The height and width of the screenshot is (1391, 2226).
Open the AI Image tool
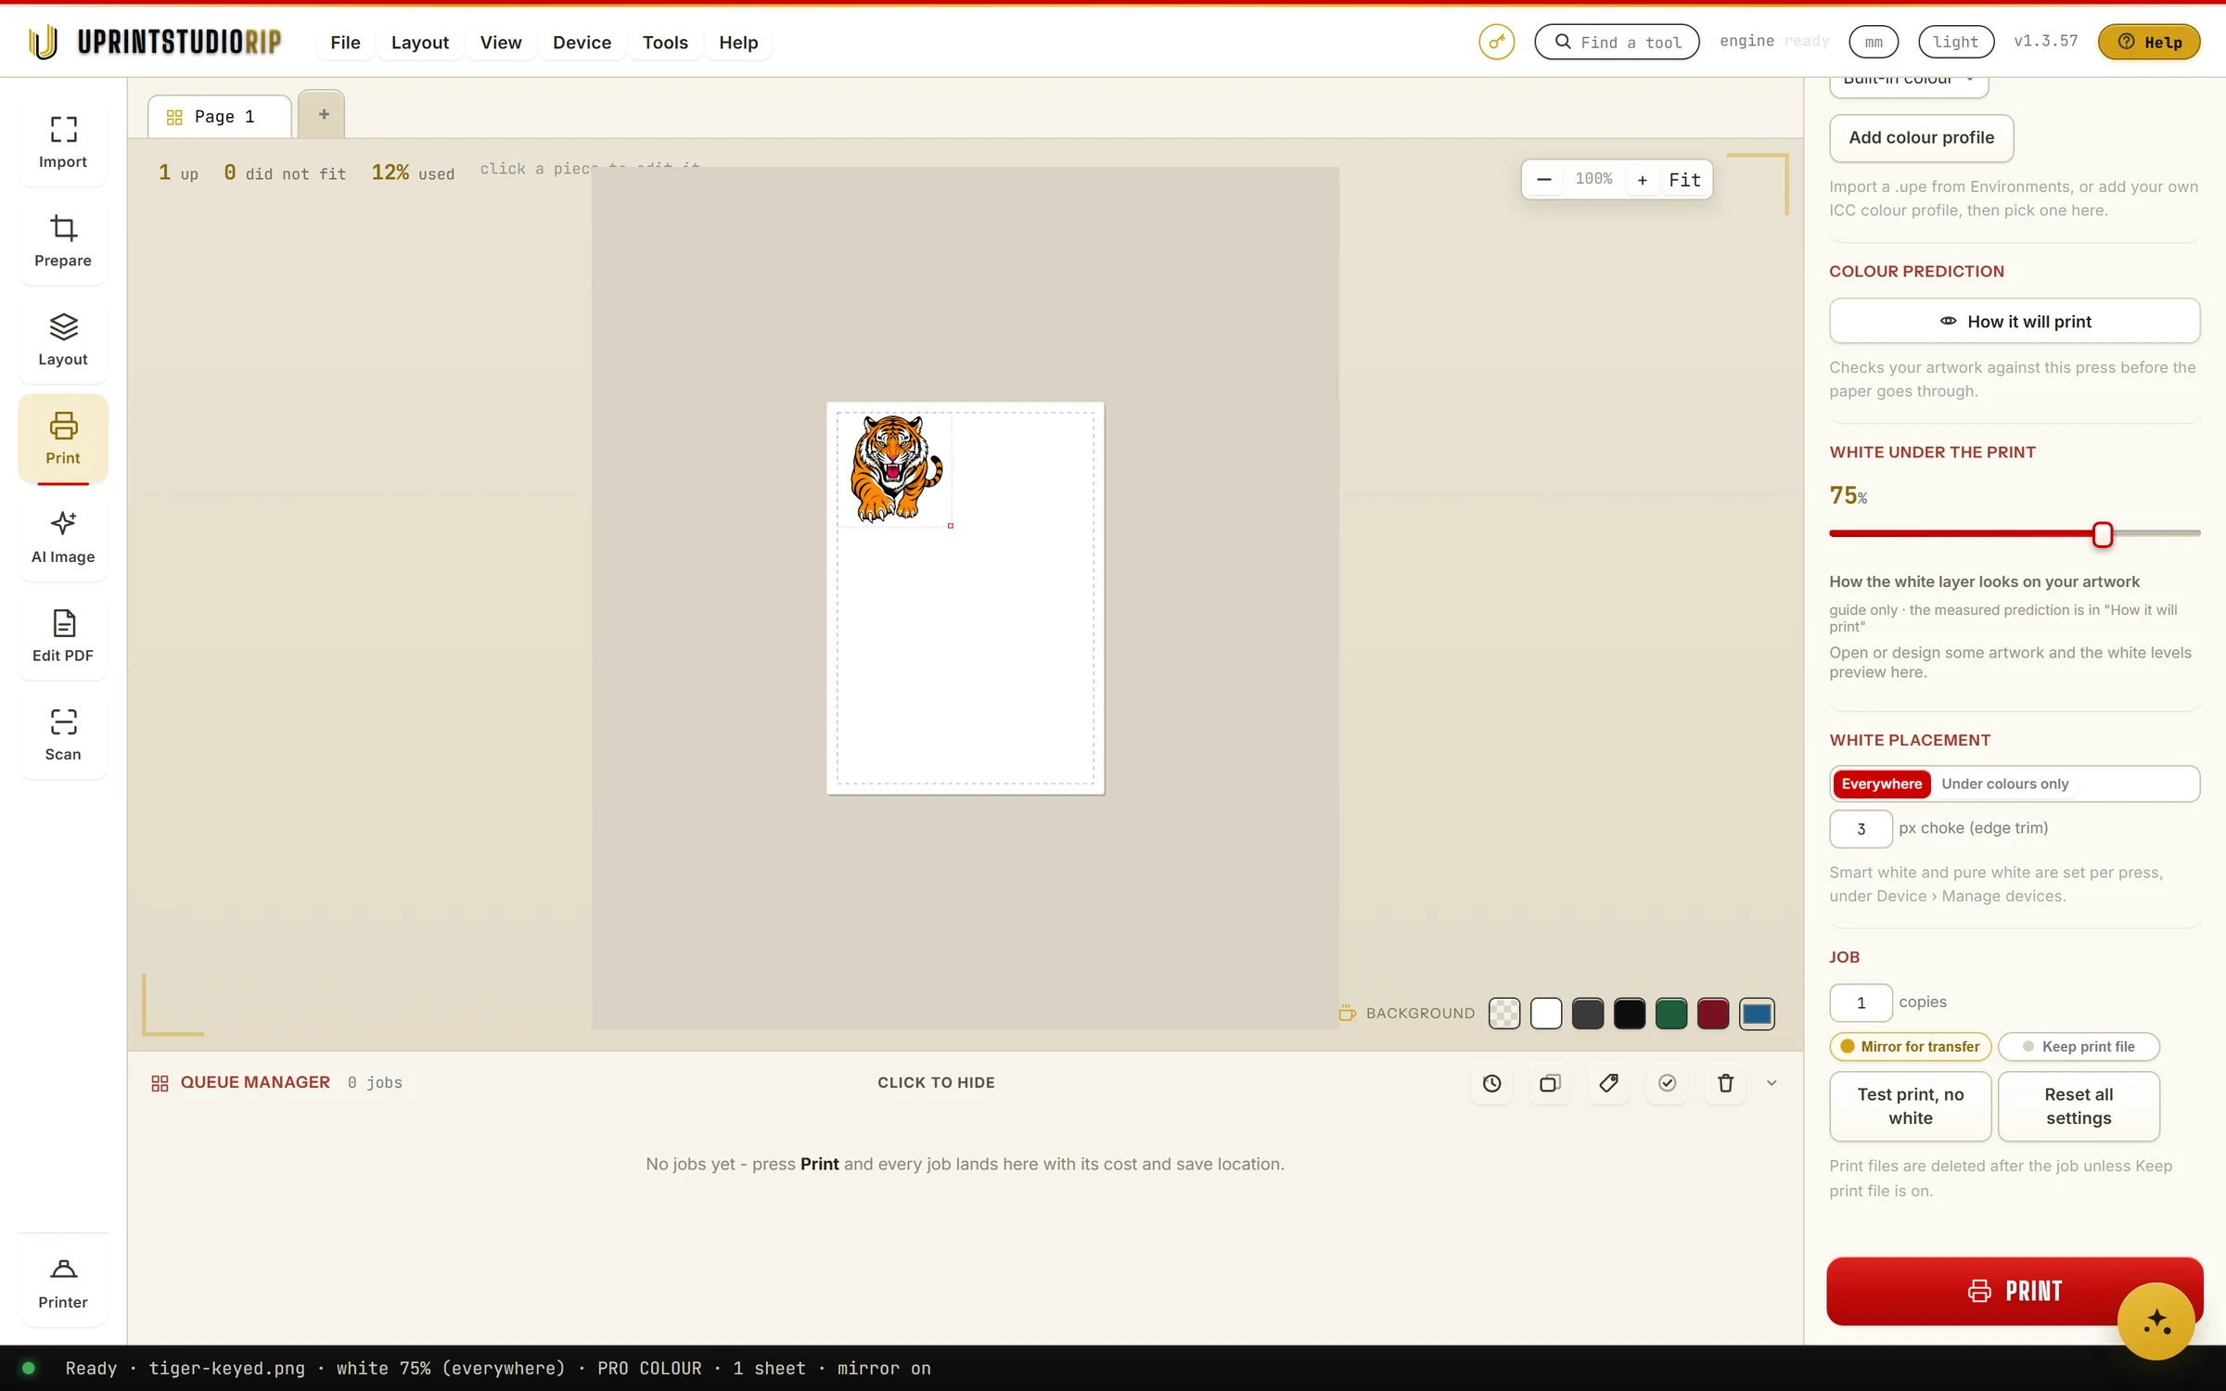[x=63, y=537]
